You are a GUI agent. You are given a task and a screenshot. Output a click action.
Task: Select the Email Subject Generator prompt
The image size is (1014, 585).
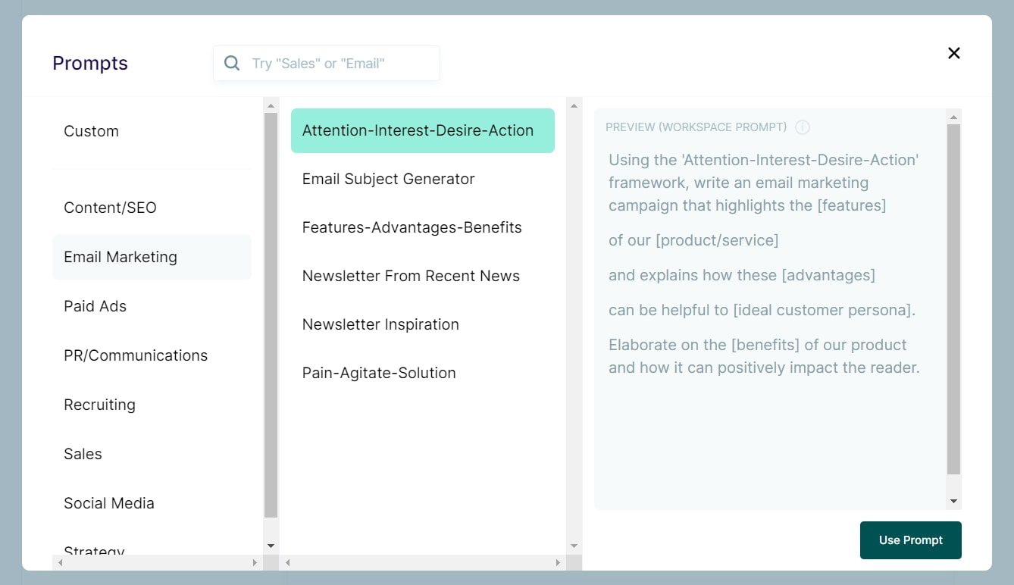click(x=388, y=179)
